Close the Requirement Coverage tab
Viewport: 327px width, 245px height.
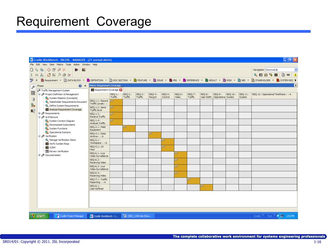(121, 90)
